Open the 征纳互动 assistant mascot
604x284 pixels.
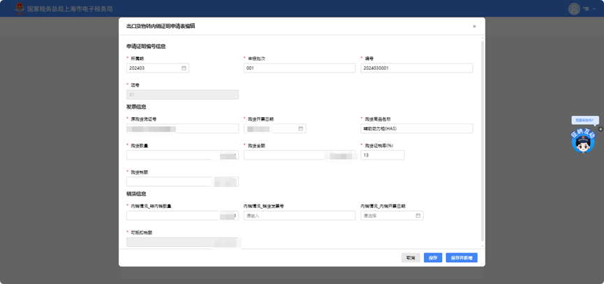click(x=582, y=142)
